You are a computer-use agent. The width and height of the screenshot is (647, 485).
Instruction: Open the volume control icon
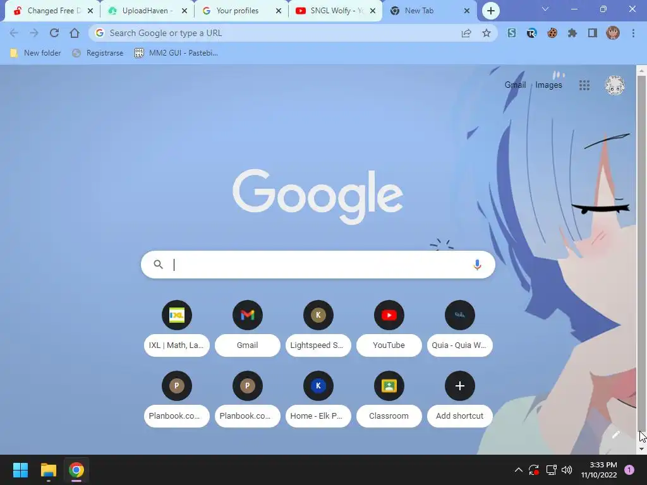click(567, 470)
